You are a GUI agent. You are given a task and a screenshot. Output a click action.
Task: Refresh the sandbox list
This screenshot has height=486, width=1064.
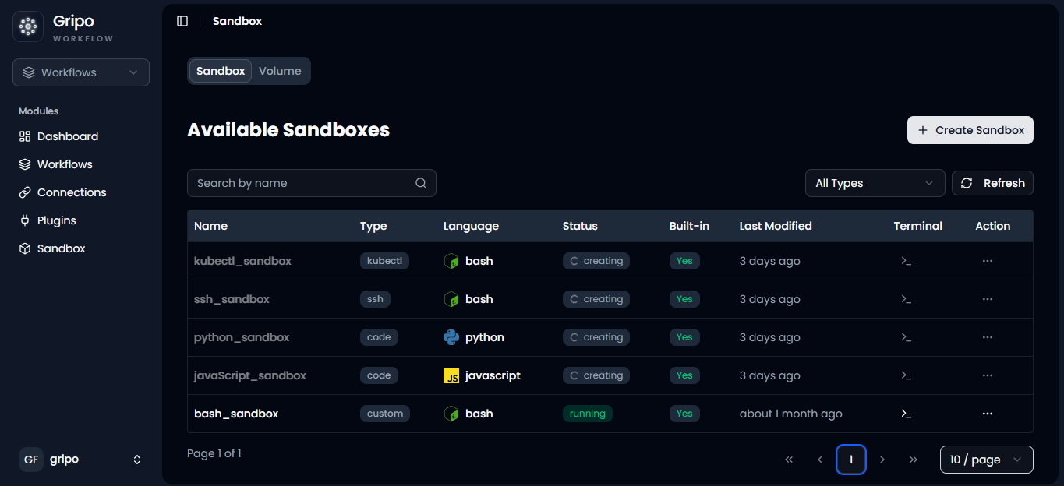point(992,183)
